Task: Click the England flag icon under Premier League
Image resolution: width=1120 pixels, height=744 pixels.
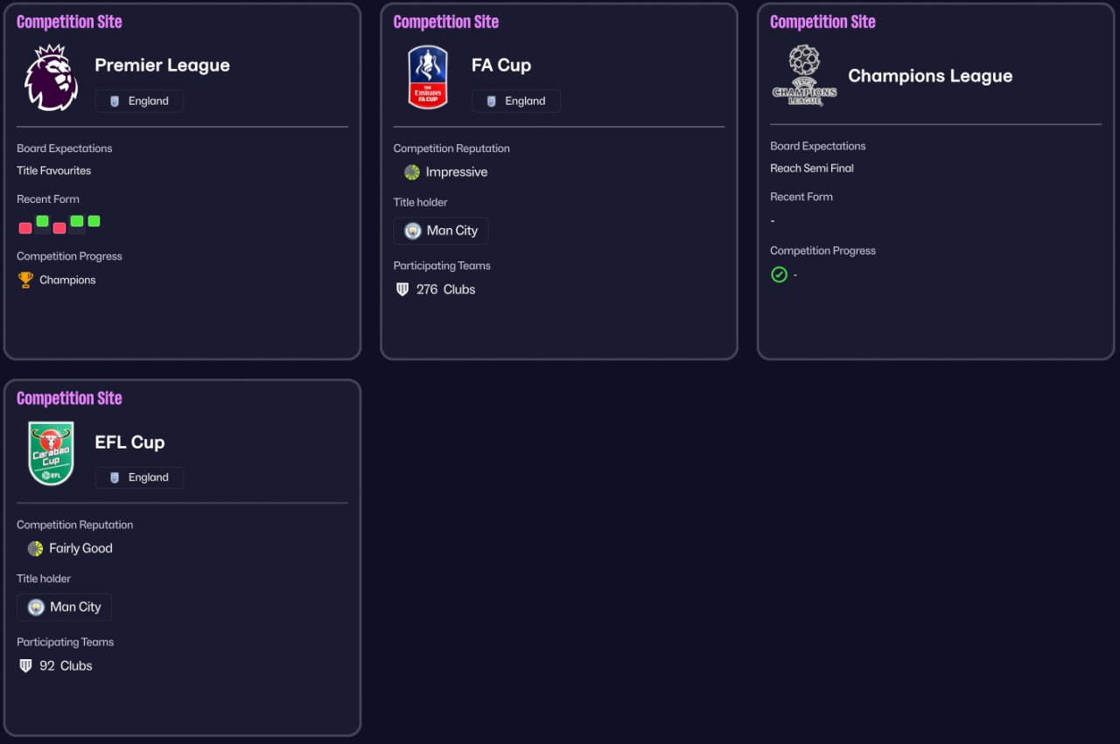Action: click(x=115, y=101)
